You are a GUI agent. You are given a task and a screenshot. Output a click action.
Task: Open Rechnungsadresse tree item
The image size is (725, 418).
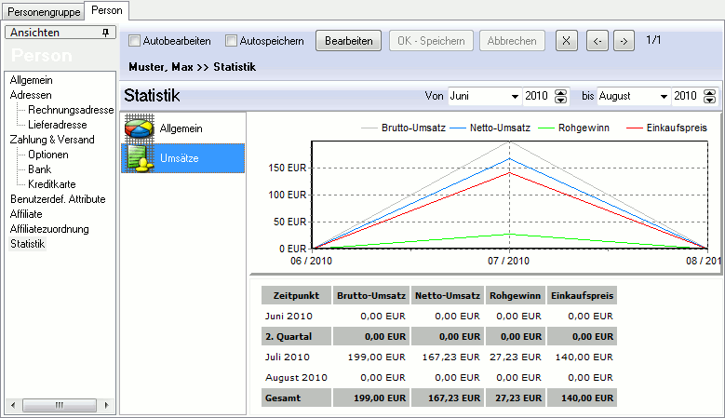(x=71, y=110)
